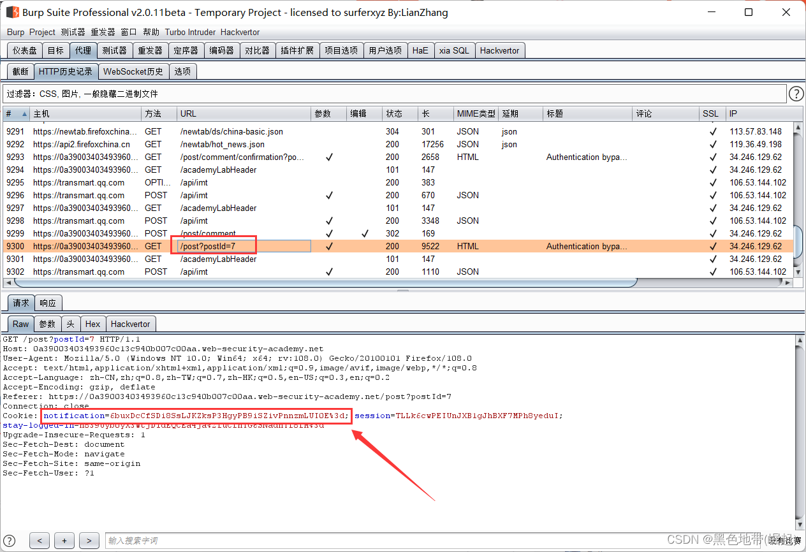This screenshot has width=806, height=552.
Task: Click the request pane vertical scrollbar
Action: pos(800,433)
